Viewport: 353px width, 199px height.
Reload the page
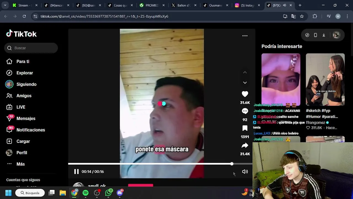[24, 16]
